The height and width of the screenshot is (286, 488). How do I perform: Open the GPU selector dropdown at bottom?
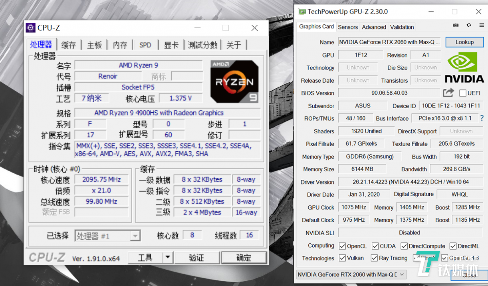pyautogui.click(x=402, y=274)
